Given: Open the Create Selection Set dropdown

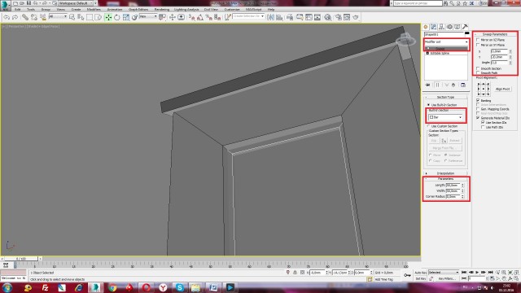Looking at the screenshot, I should coord(248,16).
